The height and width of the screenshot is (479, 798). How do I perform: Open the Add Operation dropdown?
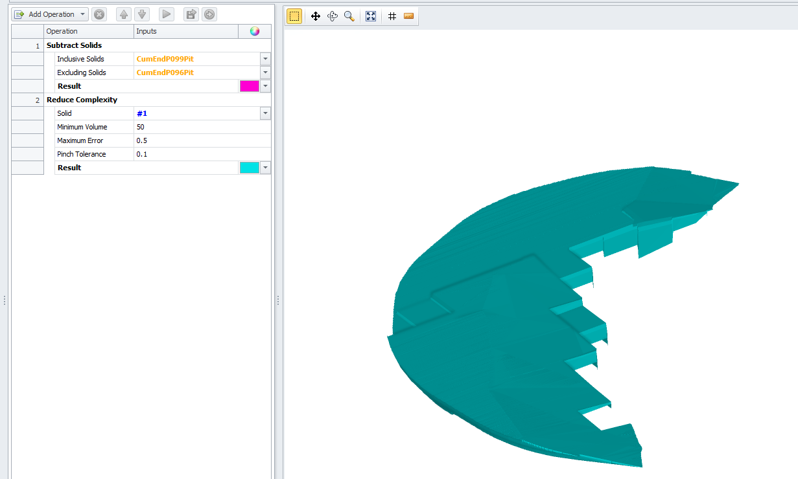tap(83, 14)
